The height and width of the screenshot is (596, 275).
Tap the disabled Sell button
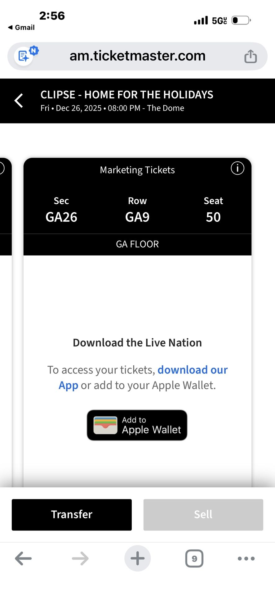203,514
